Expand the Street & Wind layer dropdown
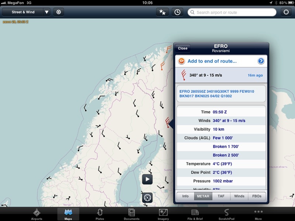The height and width of the screenshot is (221, 295). pos(46,12)
